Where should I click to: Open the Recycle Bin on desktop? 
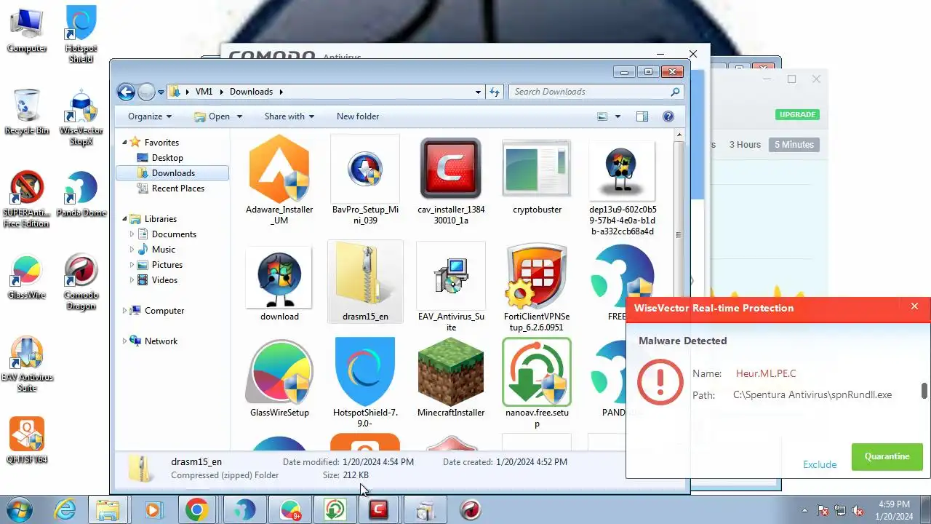coord(27,112)
